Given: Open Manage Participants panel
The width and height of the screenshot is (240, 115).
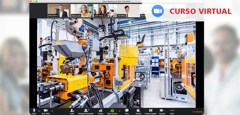Looking at the screenshot, I should point(86,111).
